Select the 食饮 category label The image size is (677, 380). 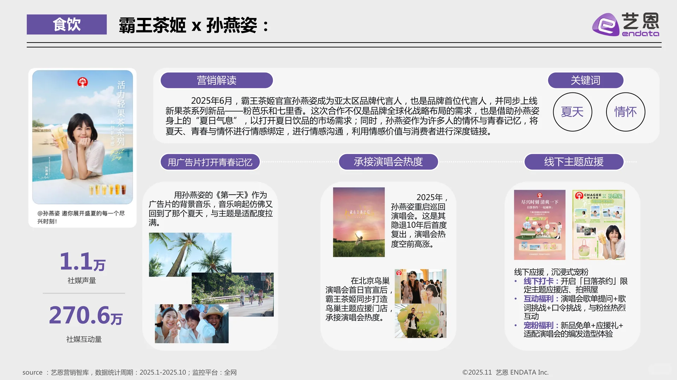tap(67, 24)
